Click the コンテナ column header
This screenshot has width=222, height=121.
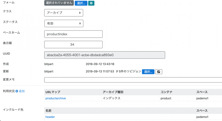tap(167, 92)
